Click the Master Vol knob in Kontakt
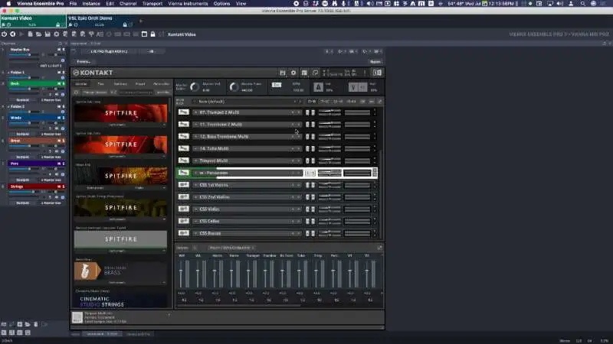The image size is (613, 344). point(195,87)
